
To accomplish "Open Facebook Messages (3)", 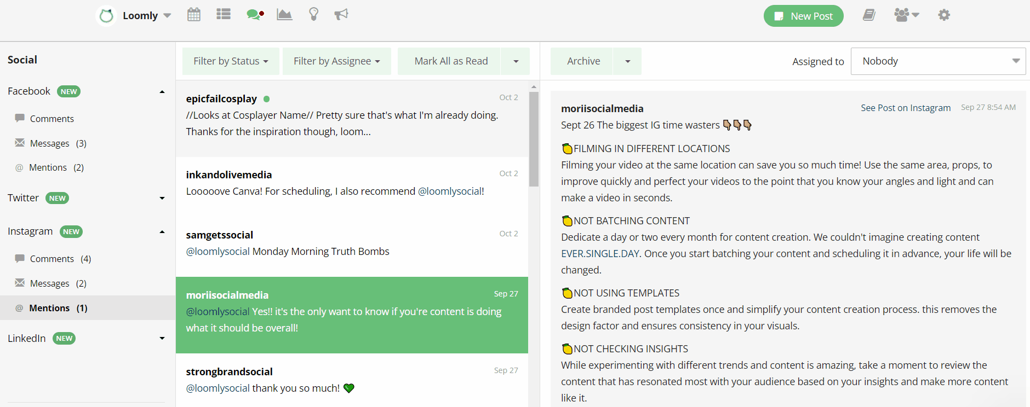I will coord(58,143).
